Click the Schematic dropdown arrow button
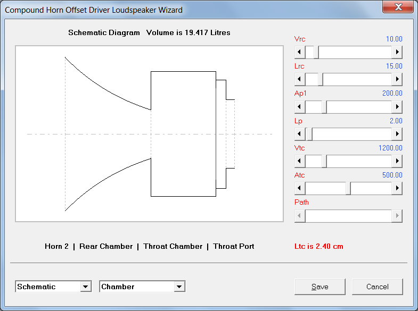Viewport: 418px width, 311px height. pyautogui.click(x=86, y=287)
